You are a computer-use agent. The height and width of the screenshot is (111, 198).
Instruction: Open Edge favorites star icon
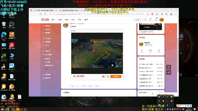[x=162, y=14]
